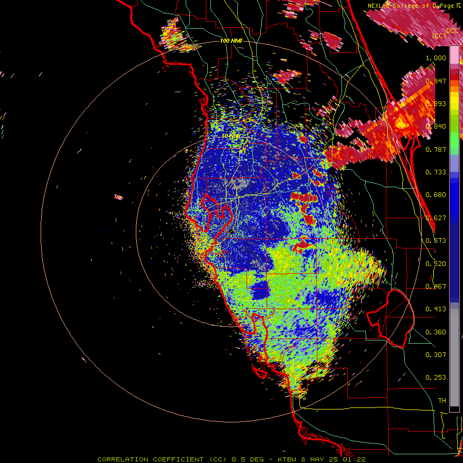Select the 0.573 scale value
This screenshot has height=463, width=463.
tap(436, 241)
